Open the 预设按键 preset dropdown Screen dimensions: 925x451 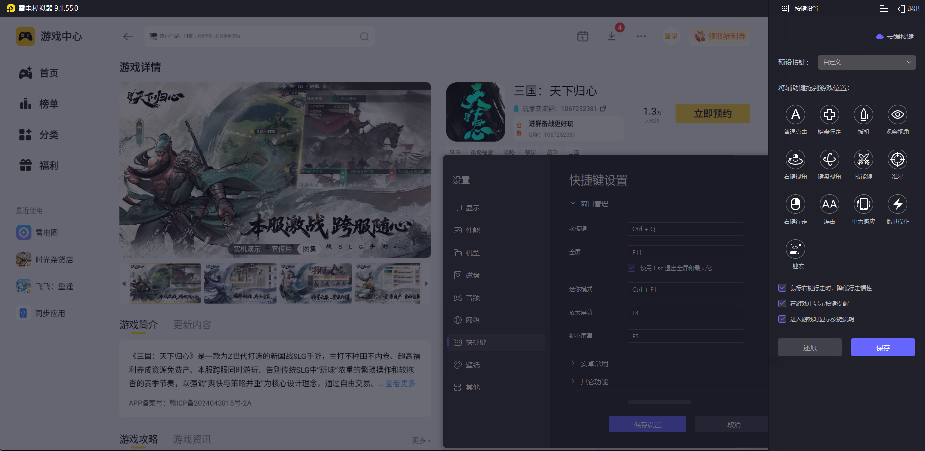[867, 62]
